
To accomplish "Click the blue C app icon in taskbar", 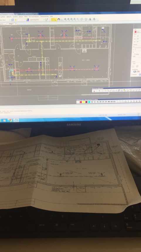I will coord(16,120).
